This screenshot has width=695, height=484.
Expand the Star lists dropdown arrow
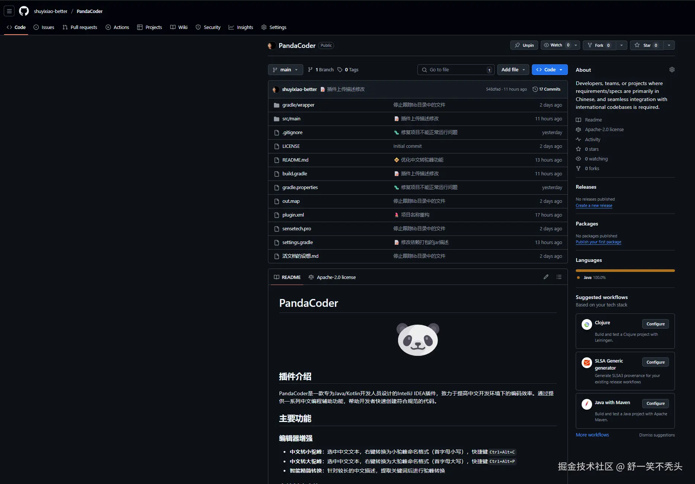(x=669, y=45)
